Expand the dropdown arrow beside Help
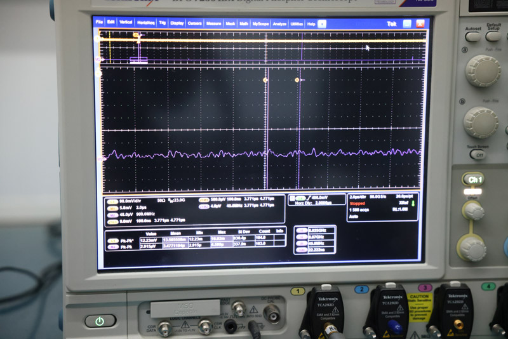The height and width of the screenshot is (339, 508). (322, 24)
